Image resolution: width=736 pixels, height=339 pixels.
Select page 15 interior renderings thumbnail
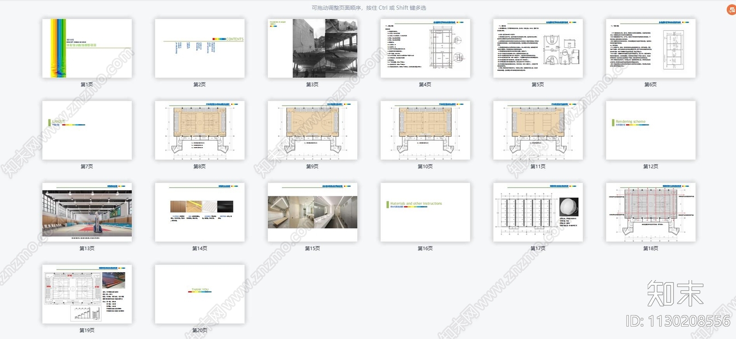pos(312,213)
